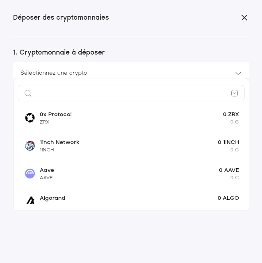Select 0x Protocol from the list
Image resolution: width=262 pixels, height=263 pixels.
[x=56, y=114]
